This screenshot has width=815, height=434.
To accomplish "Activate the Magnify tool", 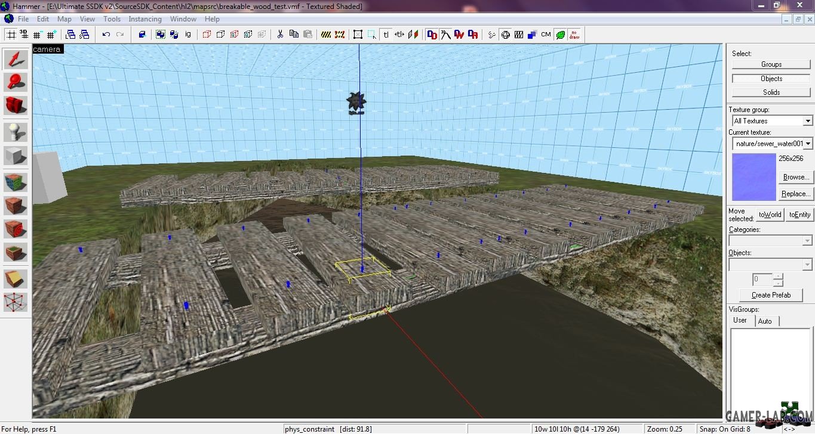I will [x=16, y=82].
